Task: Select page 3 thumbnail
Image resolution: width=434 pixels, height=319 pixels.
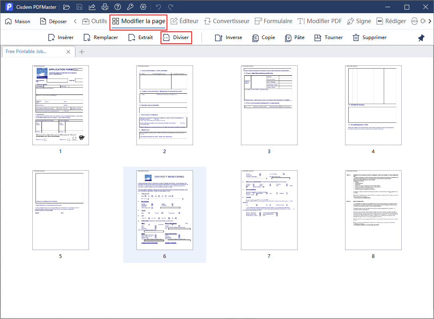Action: click(269, 105)
